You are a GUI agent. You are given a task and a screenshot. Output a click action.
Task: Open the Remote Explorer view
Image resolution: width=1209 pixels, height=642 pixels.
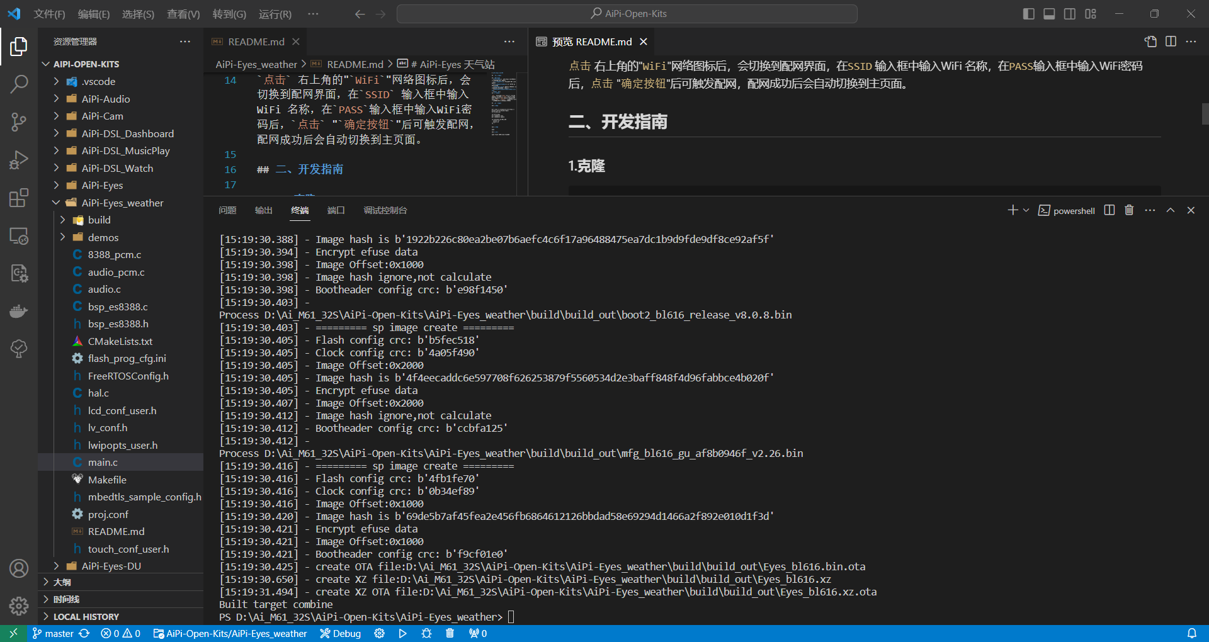click(19, 235)
